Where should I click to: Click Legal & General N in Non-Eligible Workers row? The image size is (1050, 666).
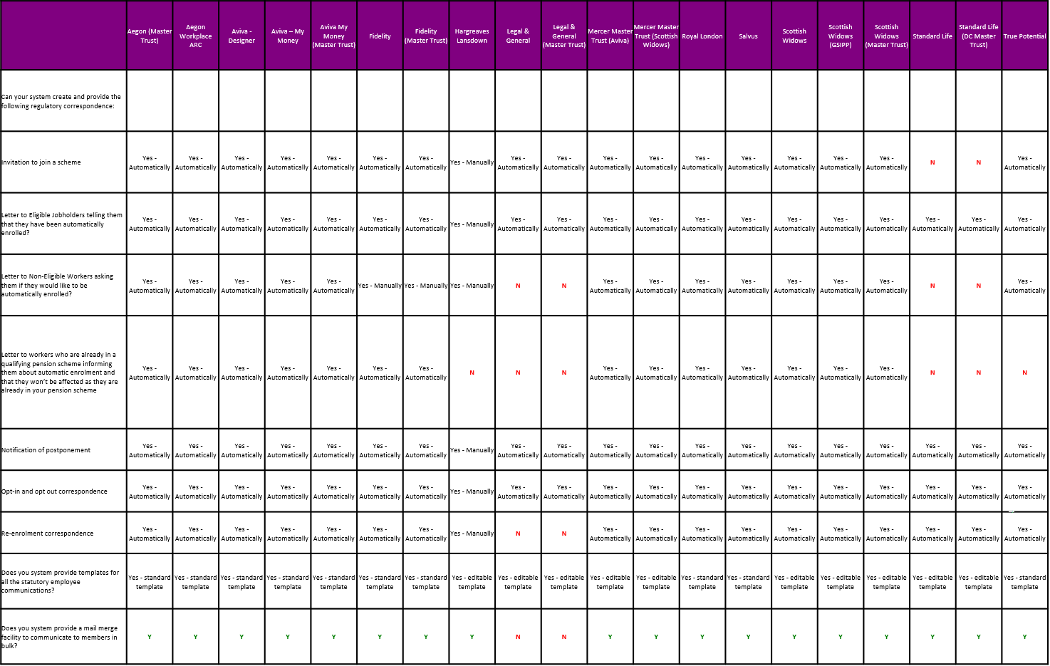tap(518, 286)
